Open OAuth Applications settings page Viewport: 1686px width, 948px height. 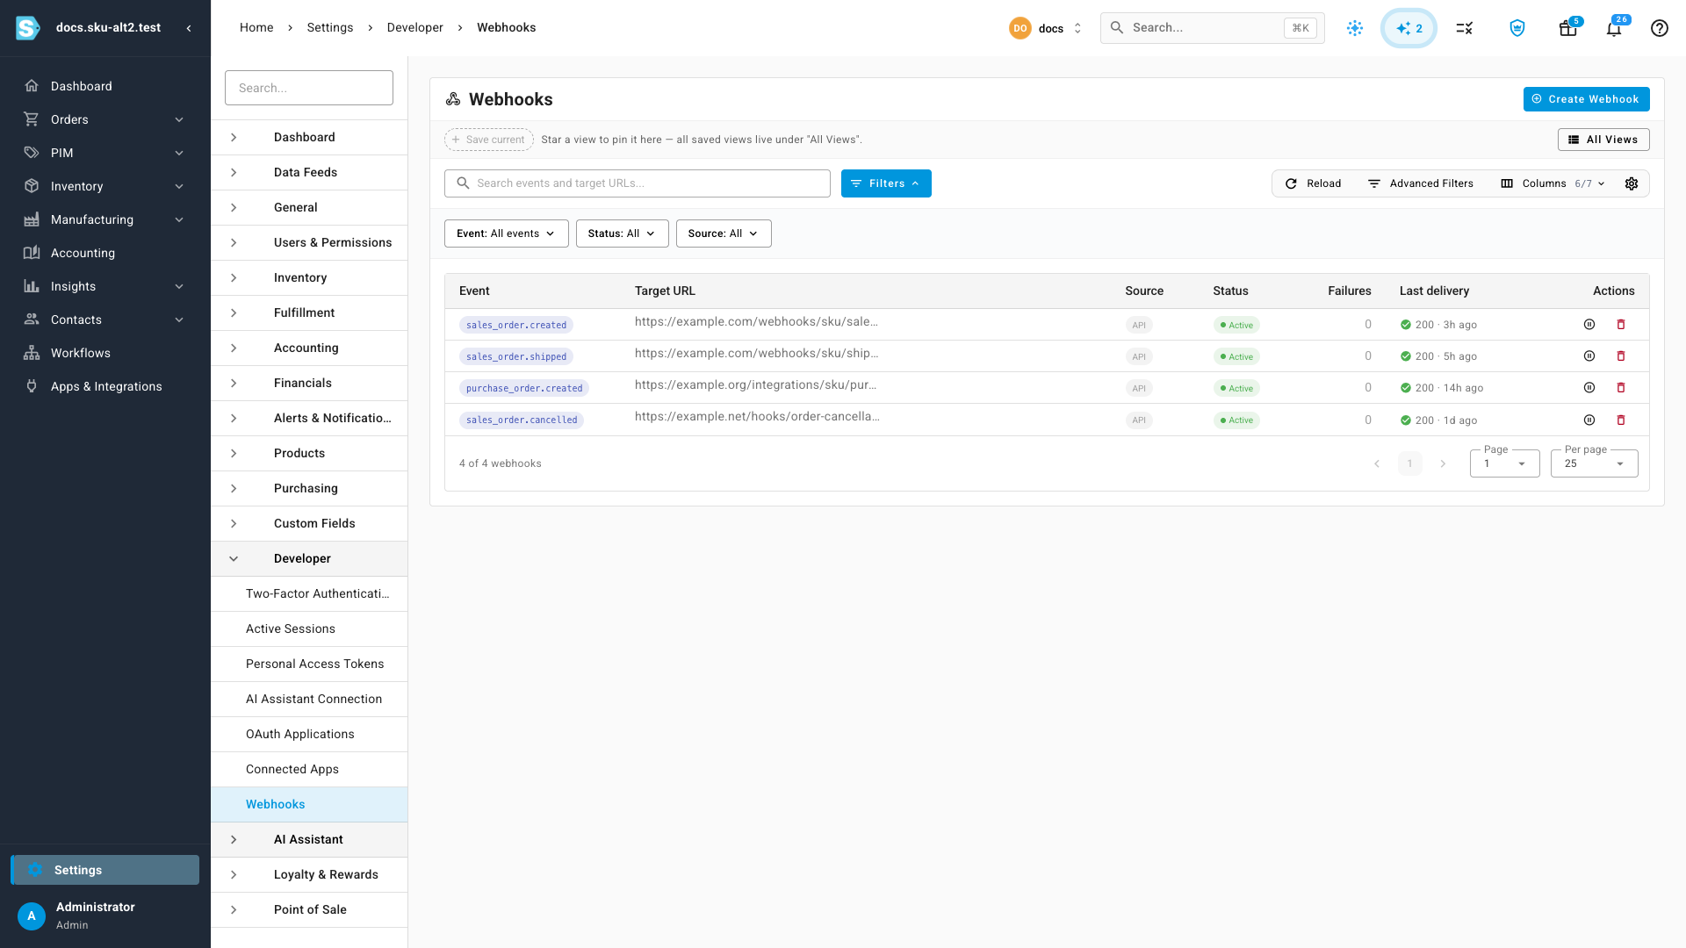click(309, 734)
